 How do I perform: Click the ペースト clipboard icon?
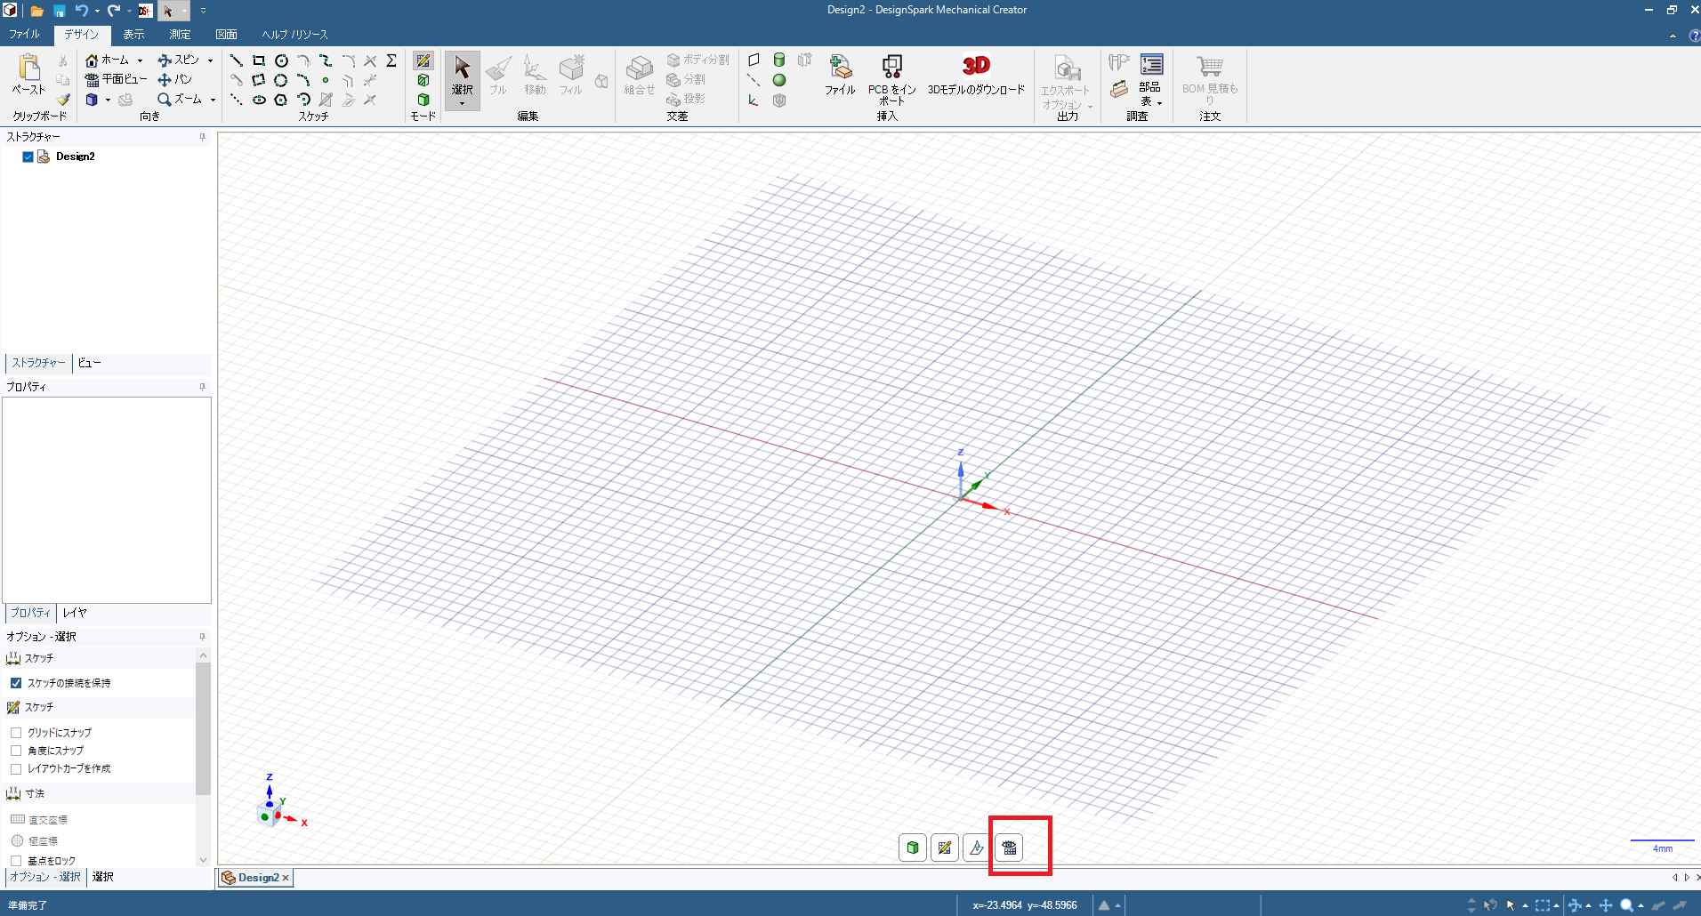[x=28, y=74]
